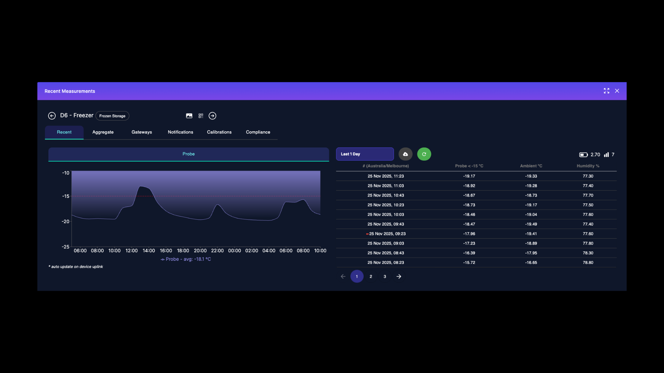Go to previous device arrow icon

(52, 116)
